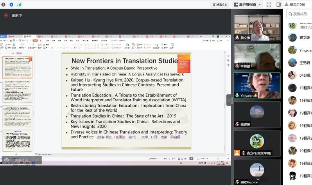312x185 pixels.
Task: Click the shared screen taskbar clock
Action: click(220, 163)
